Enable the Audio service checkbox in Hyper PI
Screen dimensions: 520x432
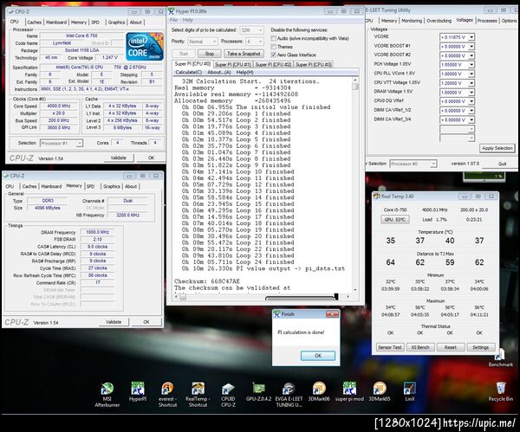[x=274, y=38]
